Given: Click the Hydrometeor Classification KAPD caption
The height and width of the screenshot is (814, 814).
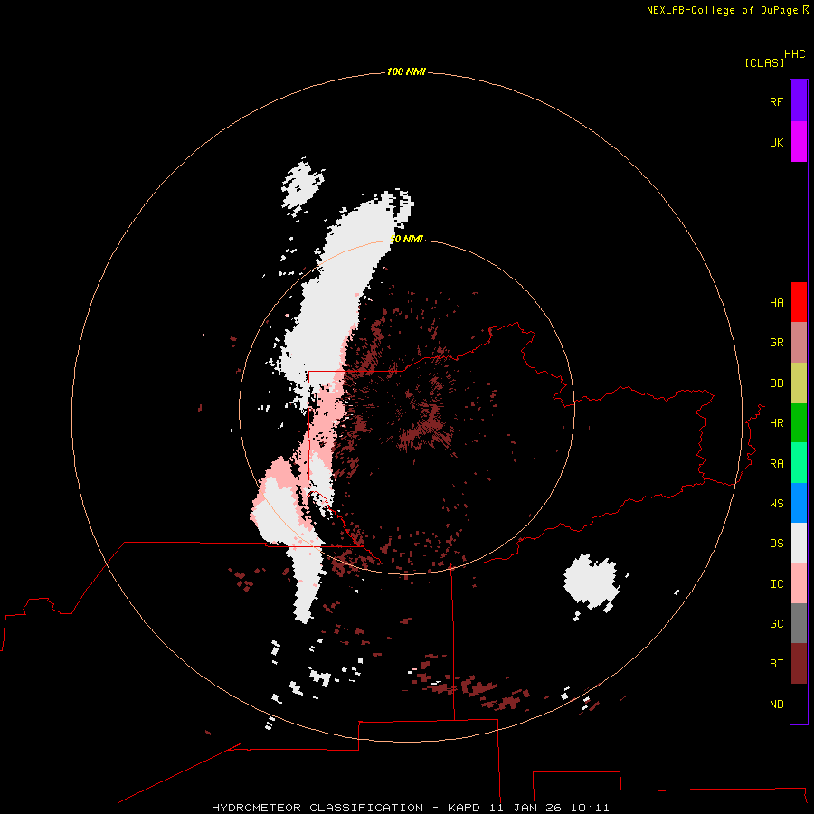Looking at the screenshot, I should point(410,808).
